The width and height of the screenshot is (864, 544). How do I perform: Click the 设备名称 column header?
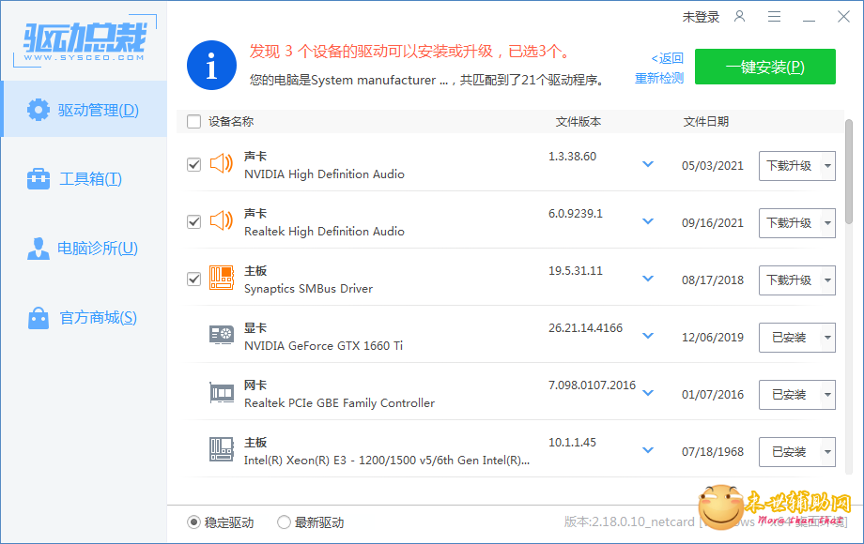click(x=231, y=122)
